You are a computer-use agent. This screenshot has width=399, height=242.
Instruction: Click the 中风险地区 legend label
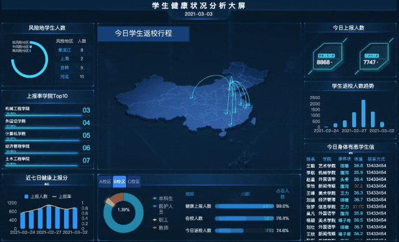21,47
